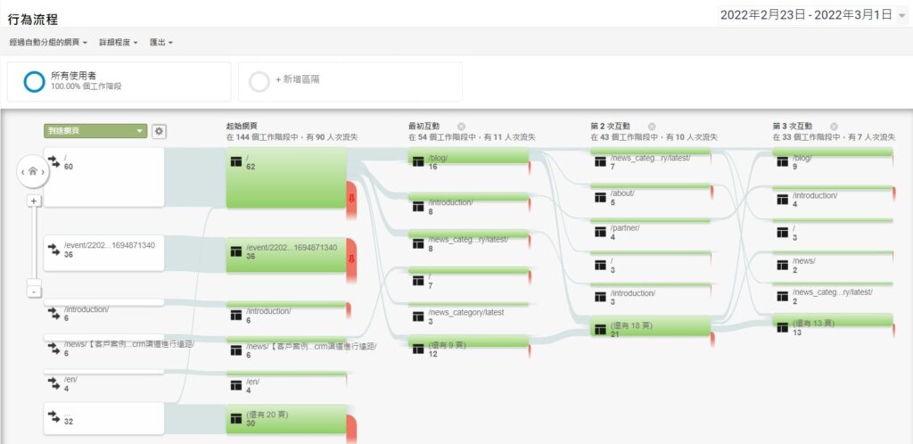Select the 所有使用者 segment circle
Screen dimensions: 913x444
pyautogui.click(x=35, y=82)
